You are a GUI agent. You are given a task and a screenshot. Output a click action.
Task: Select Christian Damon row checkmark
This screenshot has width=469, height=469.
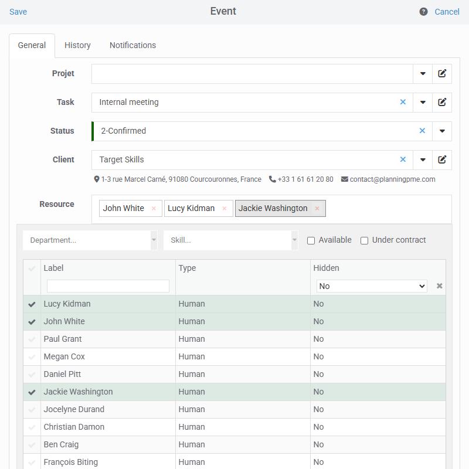click(x=32, y=427)
